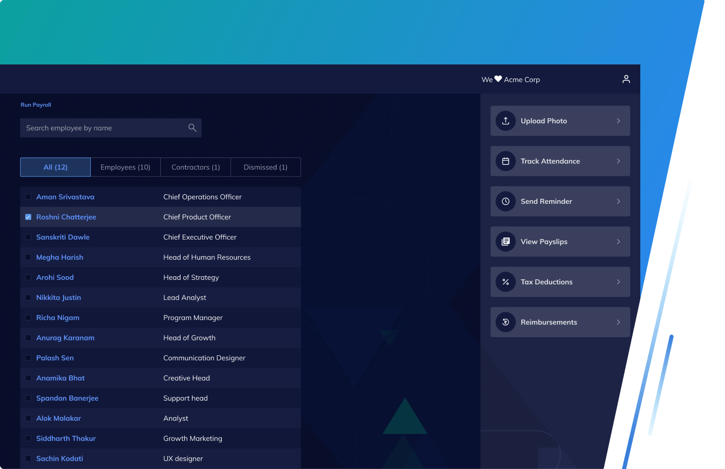Click 'Communication Designer' title text

[x=204, y=358]
